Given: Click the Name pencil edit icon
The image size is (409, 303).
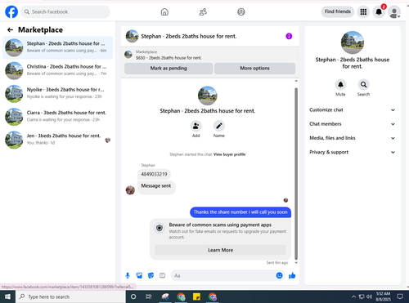Looking at the screenshot, I should [219, 126].
